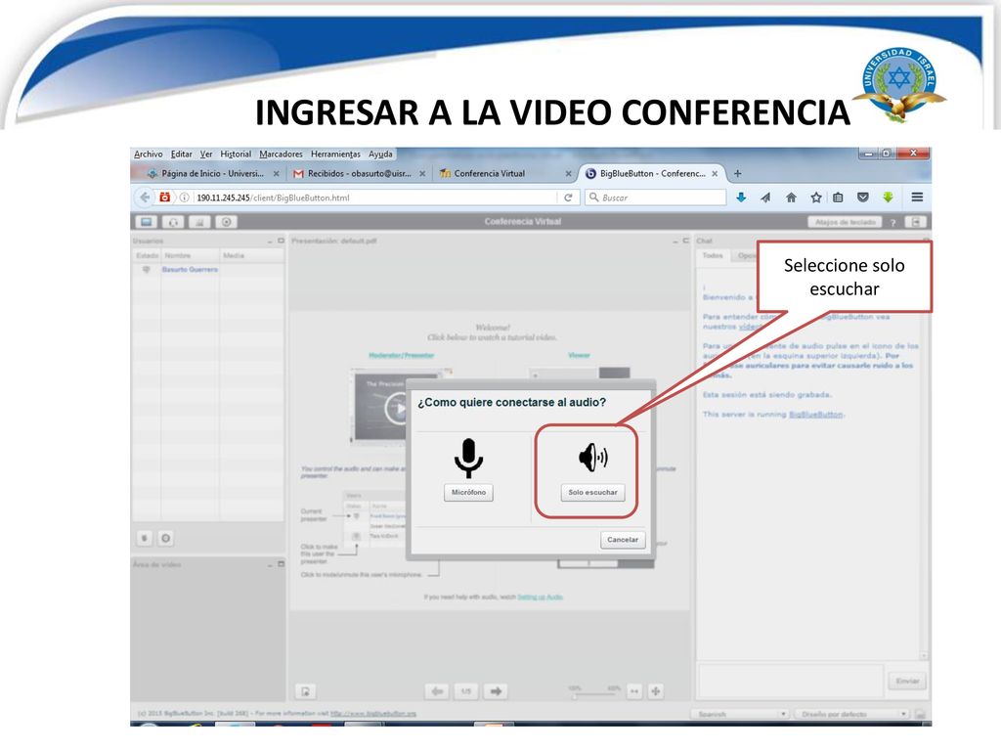
Task: Click the site info icon
Action: [x=184, y=198]
